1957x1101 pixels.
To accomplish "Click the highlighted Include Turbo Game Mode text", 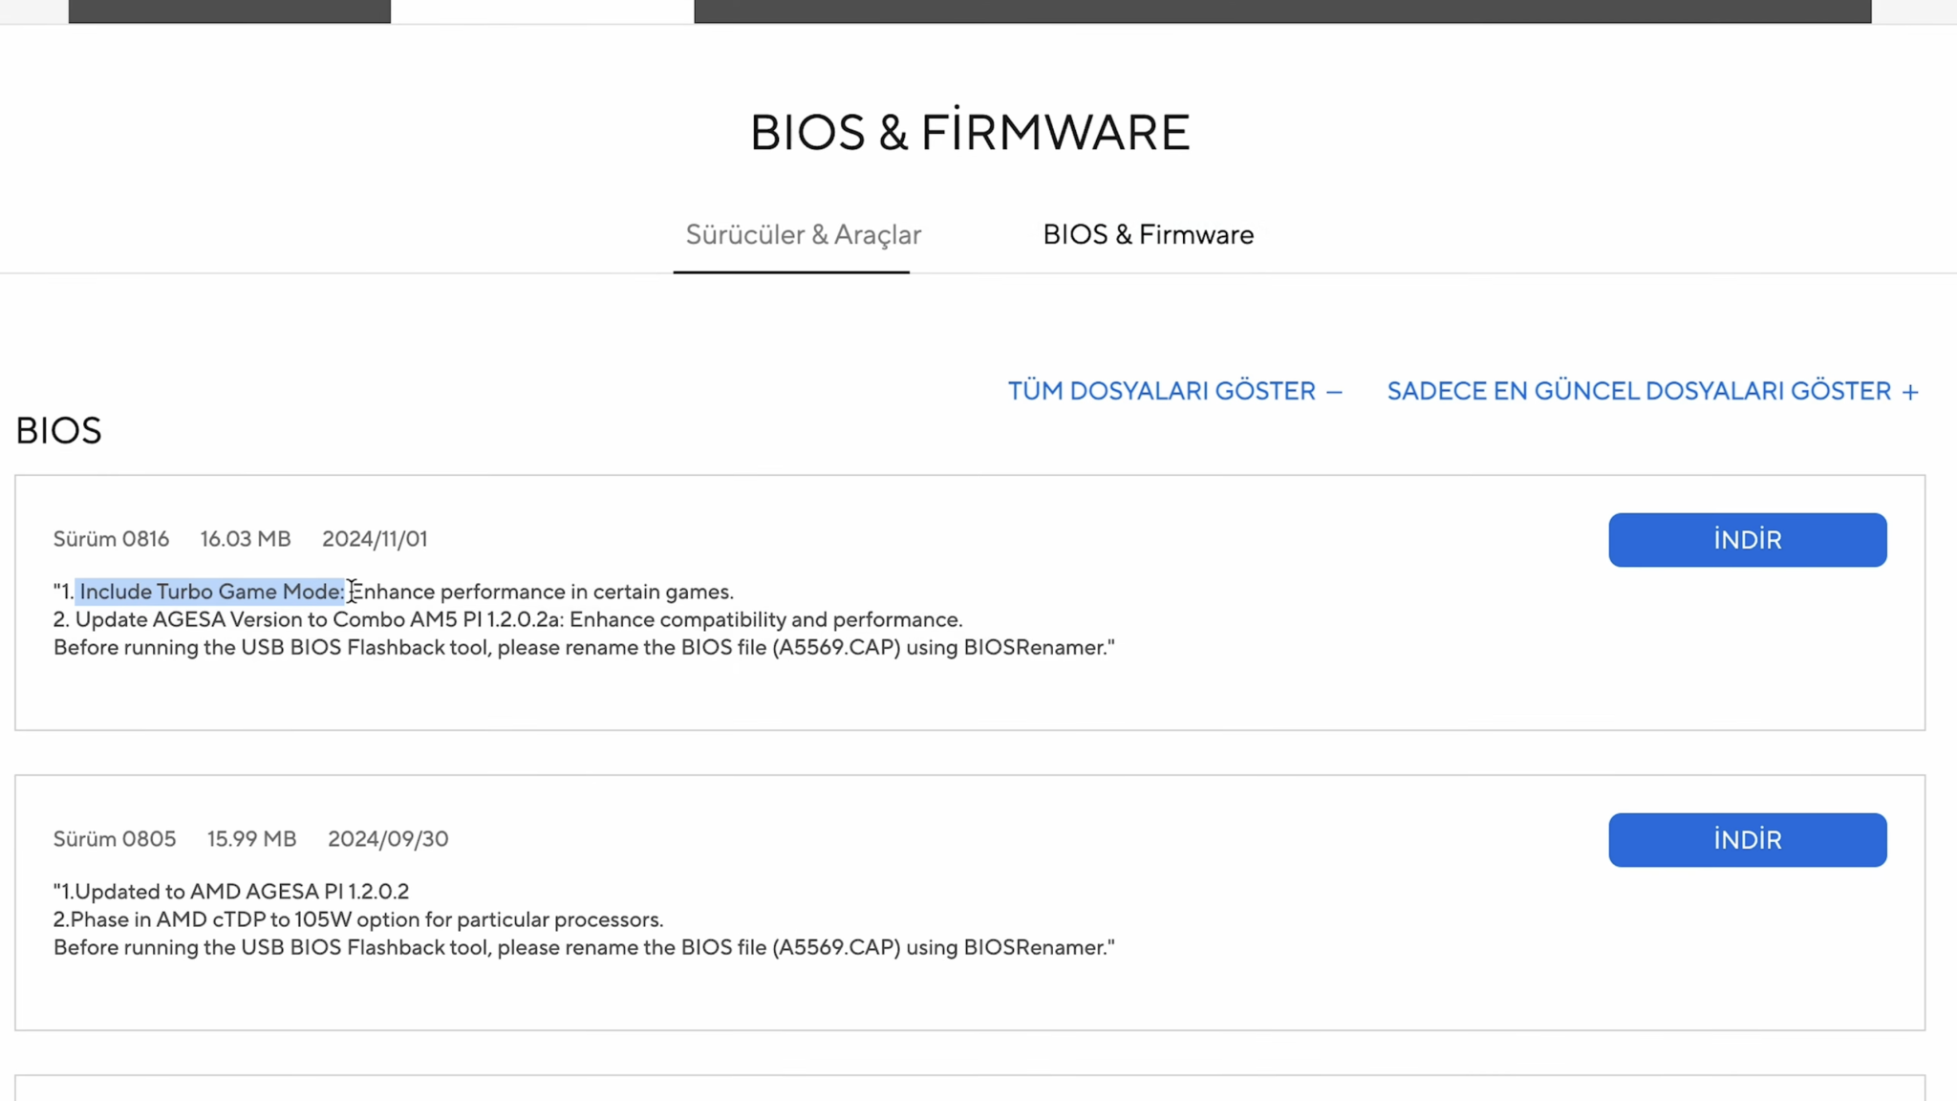I will tap(210, 592).
